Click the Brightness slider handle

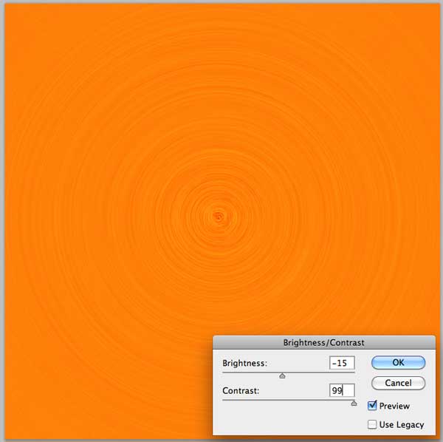tap(282, 375)
